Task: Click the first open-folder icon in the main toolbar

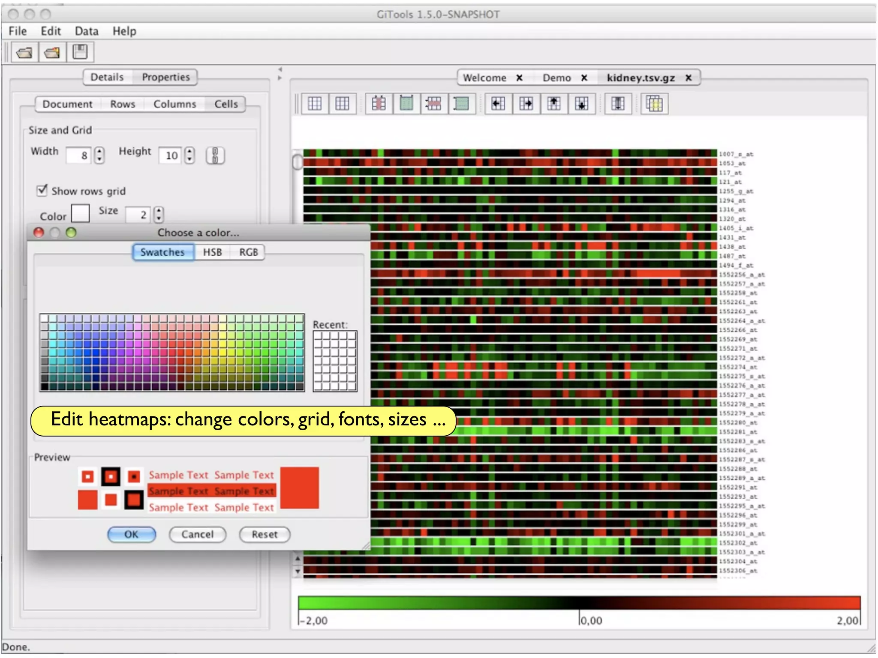Action: [x=24, y=52]
